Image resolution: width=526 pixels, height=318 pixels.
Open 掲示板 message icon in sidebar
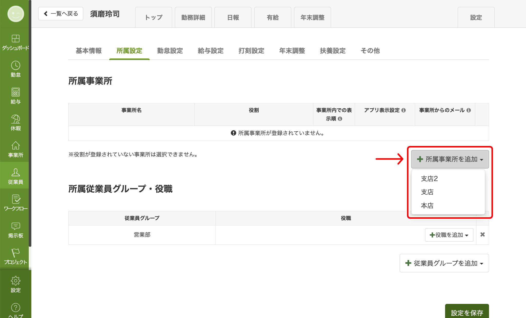click(15, 226)
